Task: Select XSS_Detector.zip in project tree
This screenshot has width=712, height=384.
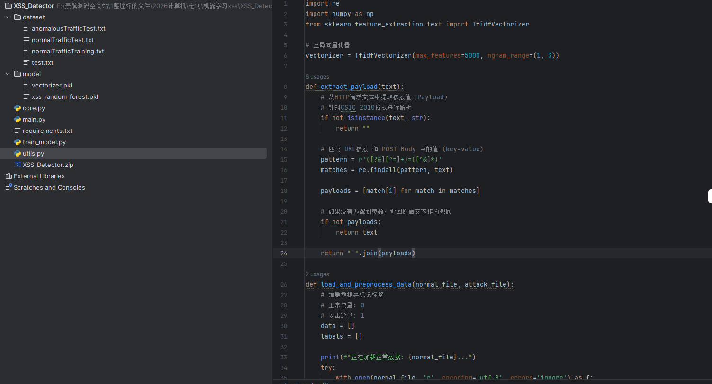Action: point(48,165)
